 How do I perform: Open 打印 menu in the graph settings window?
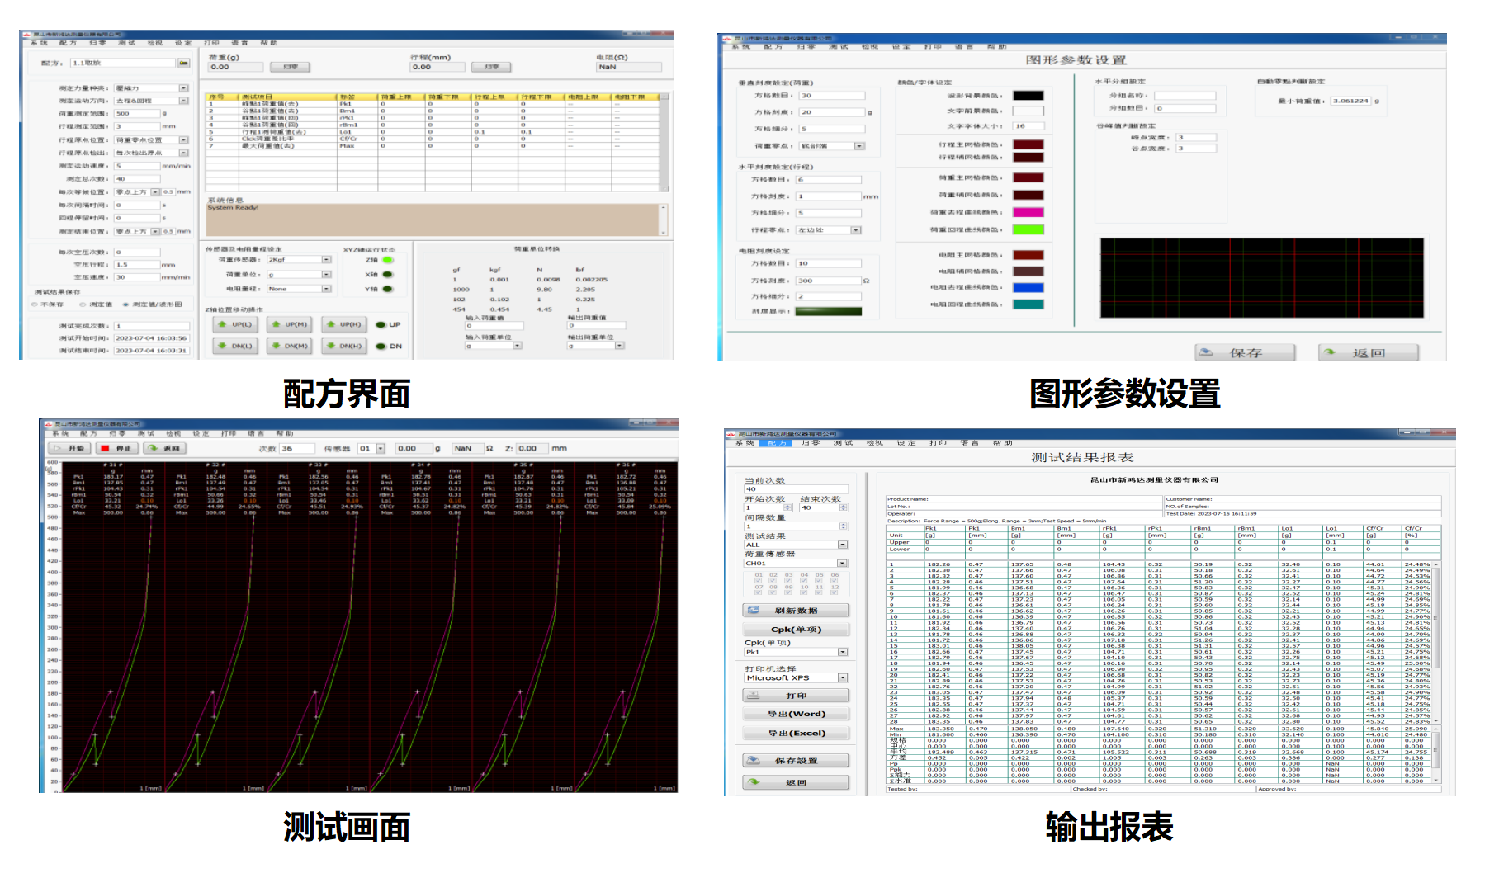[933, 47]
